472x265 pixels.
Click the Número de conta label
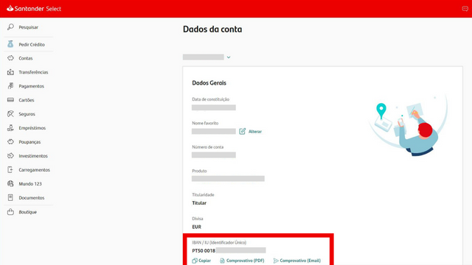[208, 147]
